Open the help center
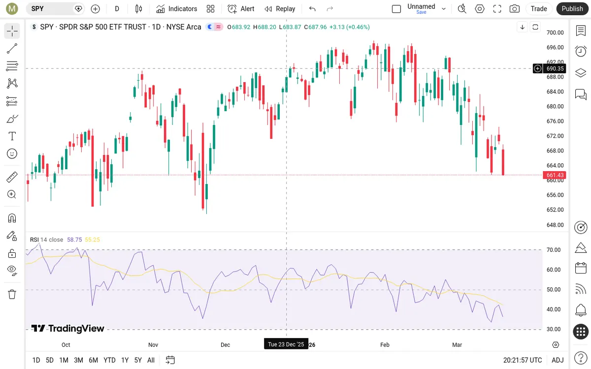 581,357
